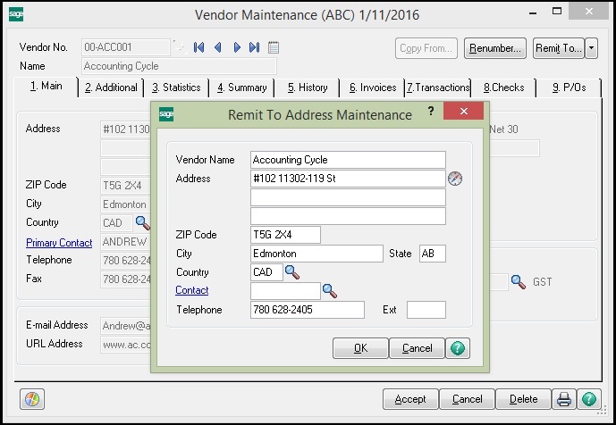Expand the Remit To dropdown arrow

(591, 48)
